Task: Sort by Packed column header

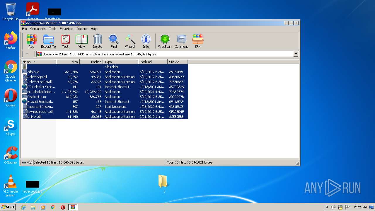Action: point(91,62)
